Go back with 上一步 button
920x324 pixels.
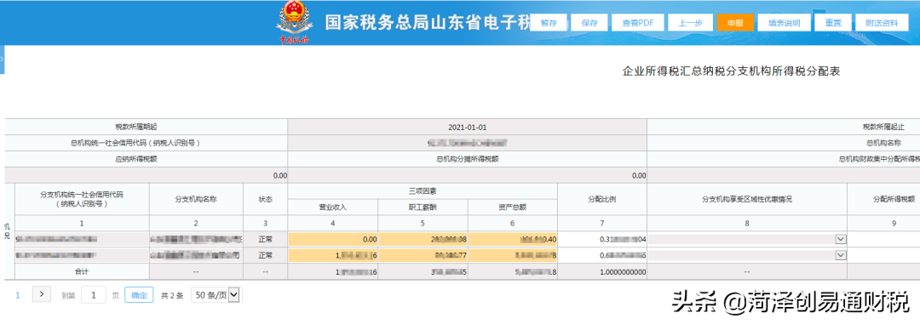coord(690,23)
